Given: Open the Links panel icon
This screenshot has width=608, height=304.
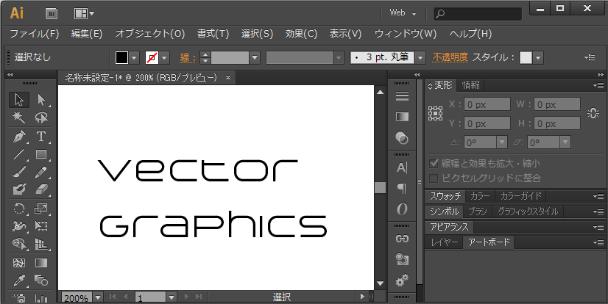Looking at the screenshot, I should [x=402, y=239].
